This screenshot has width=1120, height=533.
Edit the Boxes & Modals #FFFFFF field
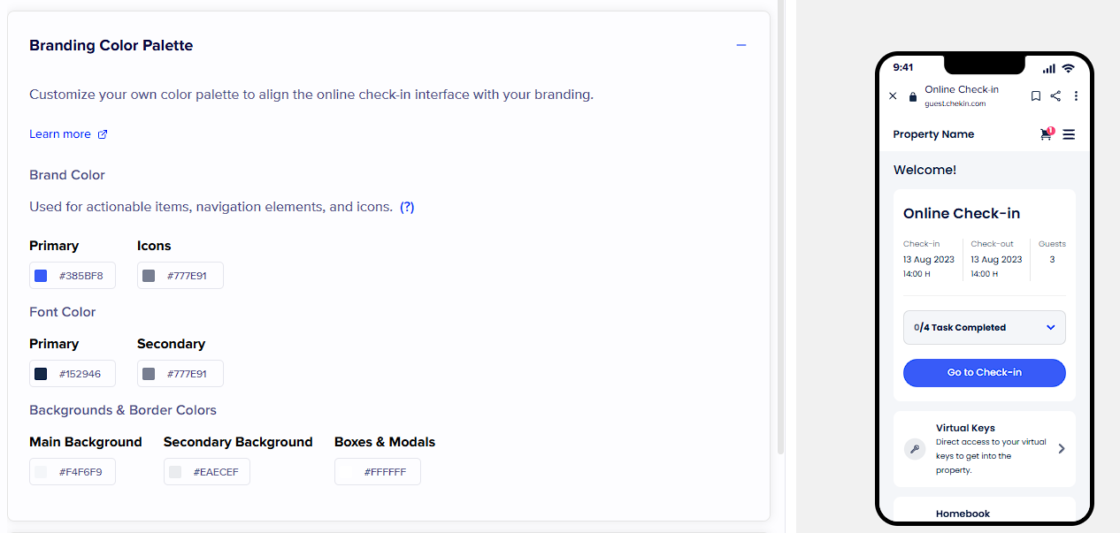pos(385,472)
